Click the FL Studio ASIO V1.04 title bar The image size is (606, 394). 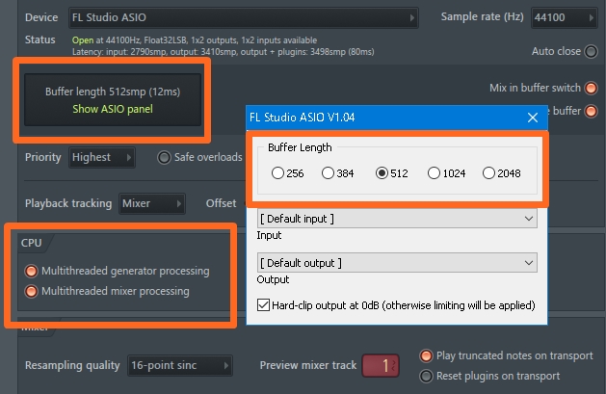pos(397,118)
